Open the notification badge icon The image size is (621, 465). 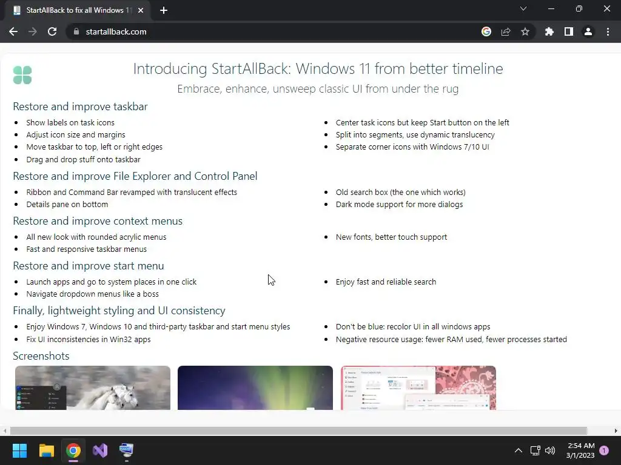[604, 450]
